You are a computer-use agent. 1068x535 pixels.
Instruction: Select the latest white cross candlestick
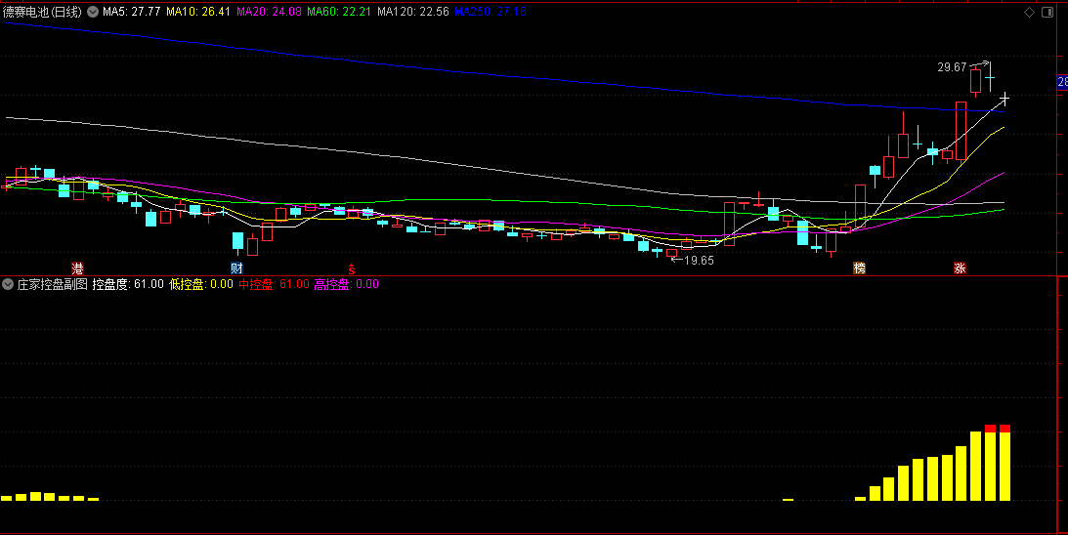click(1004, 100)
